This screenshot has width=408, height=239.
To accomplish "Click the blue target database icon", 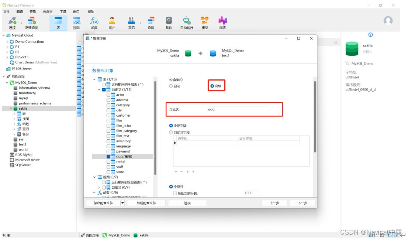I will [x=213, y=53].
